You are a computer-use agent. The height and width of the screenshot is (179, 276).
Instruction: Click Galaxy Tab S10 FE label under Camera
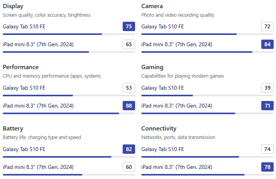click(x=163, y=26)
